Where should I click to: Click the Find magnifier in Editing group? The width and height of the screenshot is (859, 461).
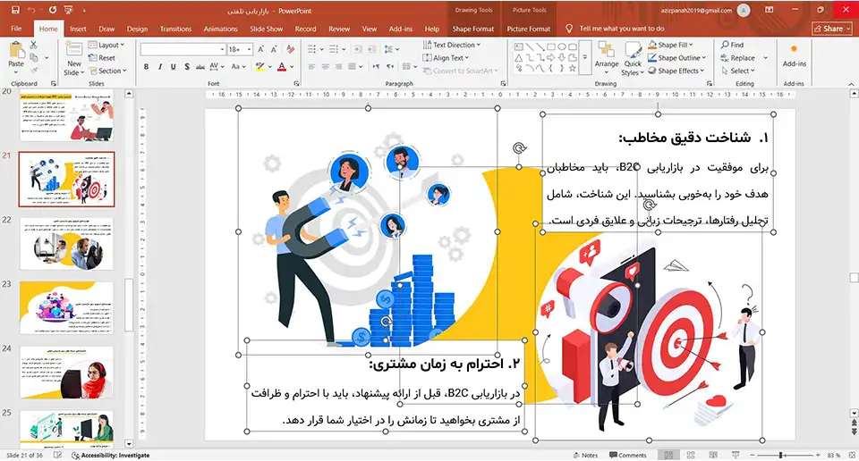point(733,45)
